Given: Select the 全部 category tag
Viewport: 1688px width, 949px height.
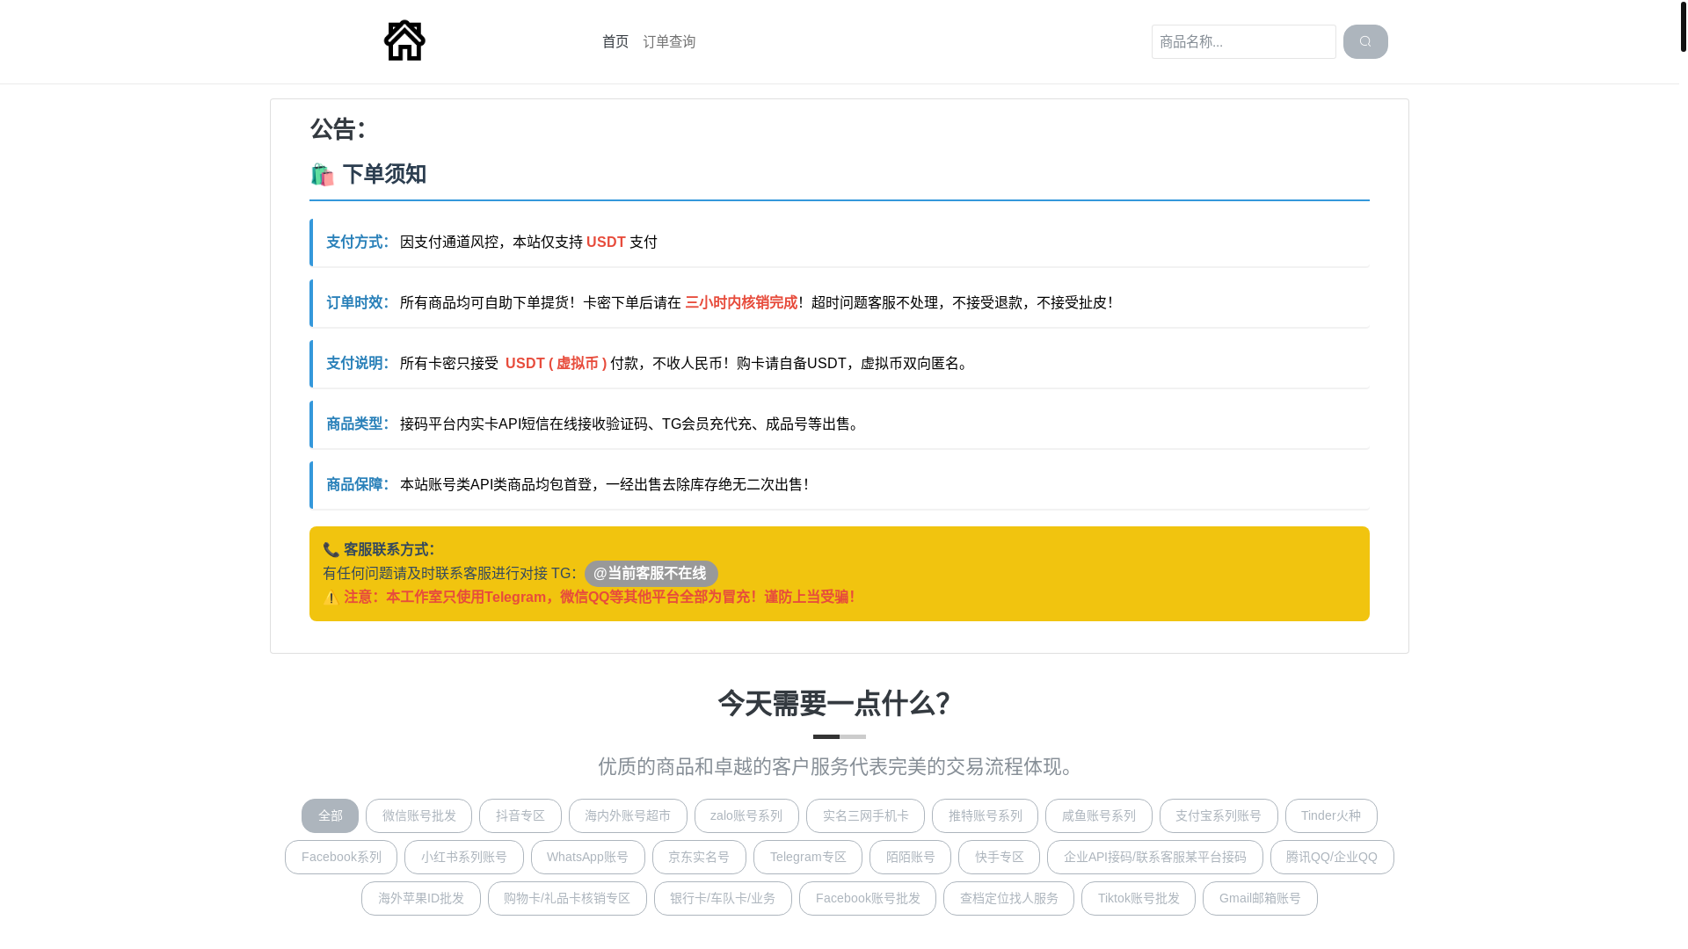Looking at the screenshot, I should click(x=330, y=815).
